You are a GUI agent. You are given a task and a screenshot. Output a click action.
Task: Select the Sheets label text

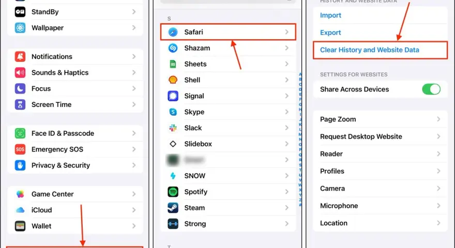(195, 64)
